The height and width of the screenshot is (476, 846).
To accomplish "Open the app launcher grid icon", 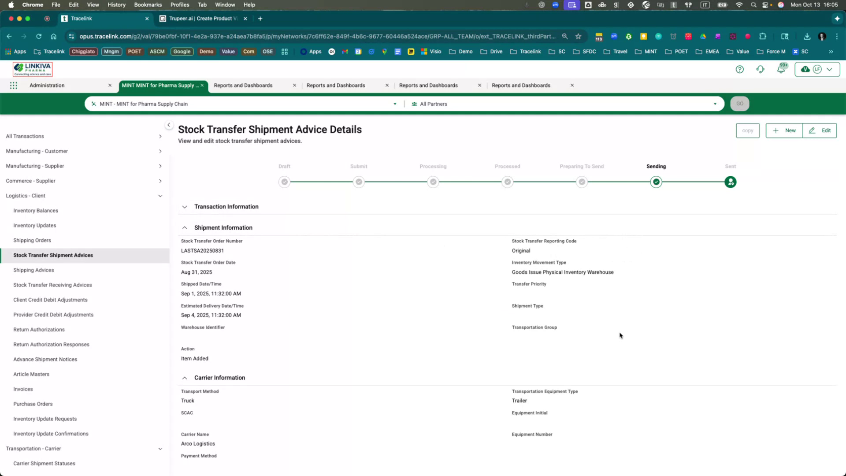I will coord(13,85).
